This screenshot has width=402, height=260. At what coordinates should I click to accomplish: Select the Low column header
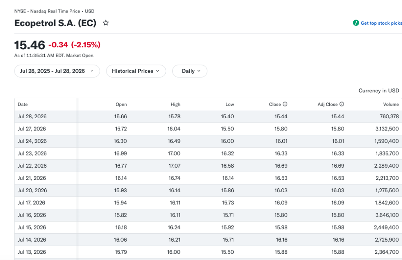[x=229, y=104]
